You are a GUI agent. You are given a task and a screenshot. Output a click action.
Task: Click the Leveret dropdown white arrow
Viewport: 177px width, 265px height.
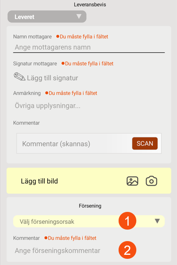pyautogui.click(x=79, y=16)
